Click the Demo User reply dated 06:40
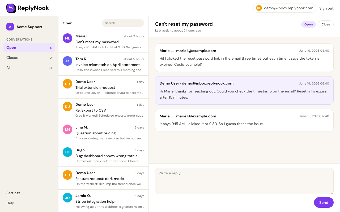Image resolution: width=340 pixels, height=212 pixels. point(244,90)
